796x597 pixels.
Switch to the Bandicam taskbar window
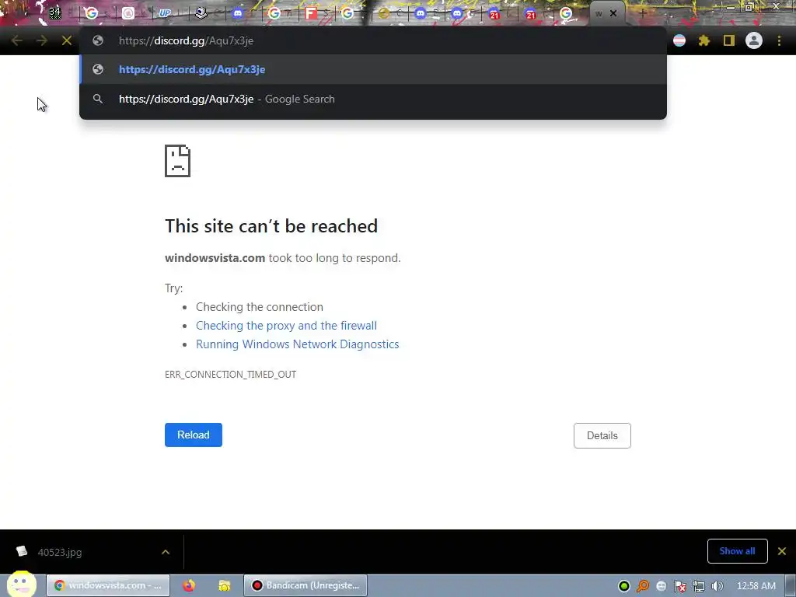coord(305,586)
